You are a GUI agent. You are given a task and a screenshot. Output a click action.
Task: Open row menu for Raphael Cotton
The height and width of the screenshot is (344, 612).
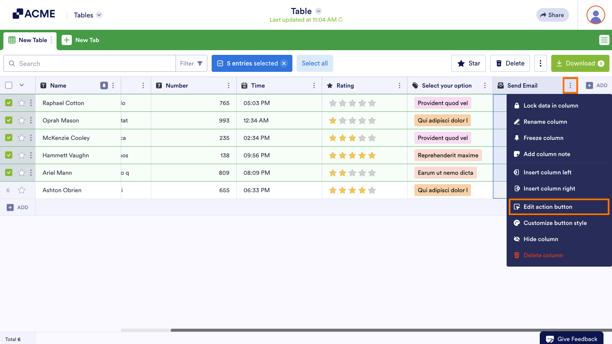pos(31,103)
